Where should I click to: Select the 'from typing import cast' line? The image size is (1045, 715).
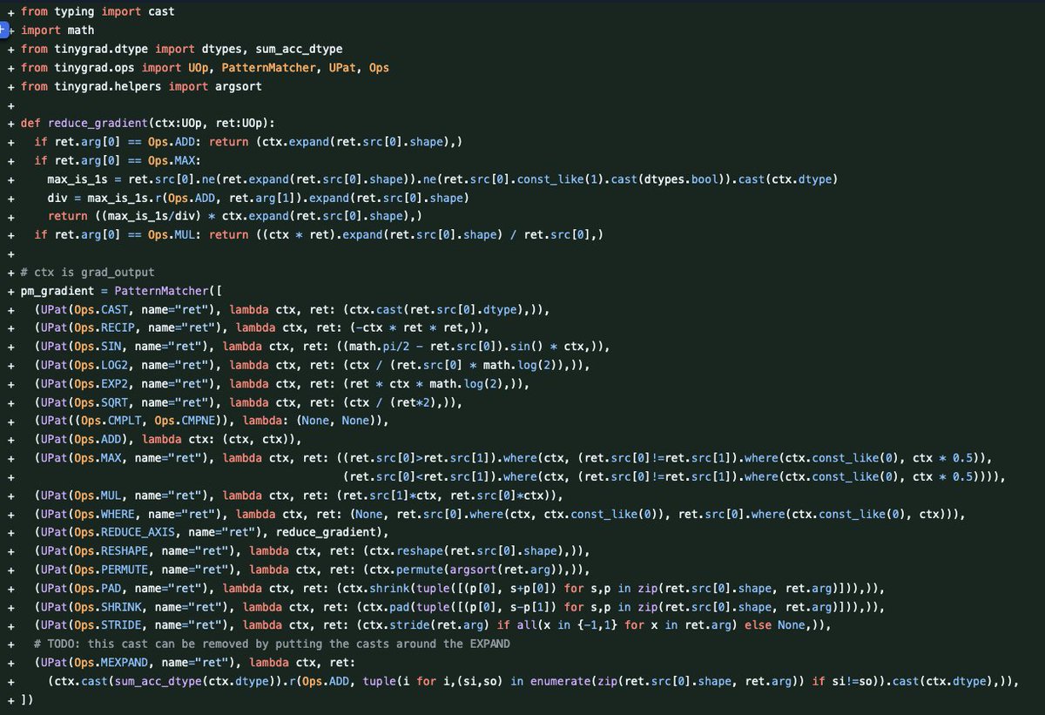point(98,12)
